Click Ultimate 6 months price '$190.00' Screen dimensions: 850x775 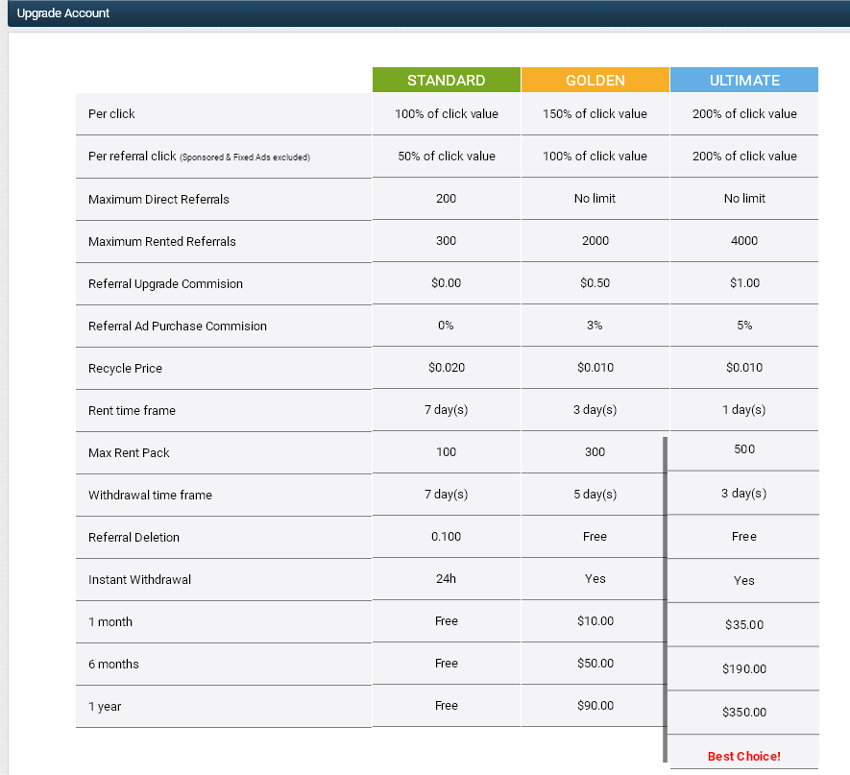click(x=744, y=669)
